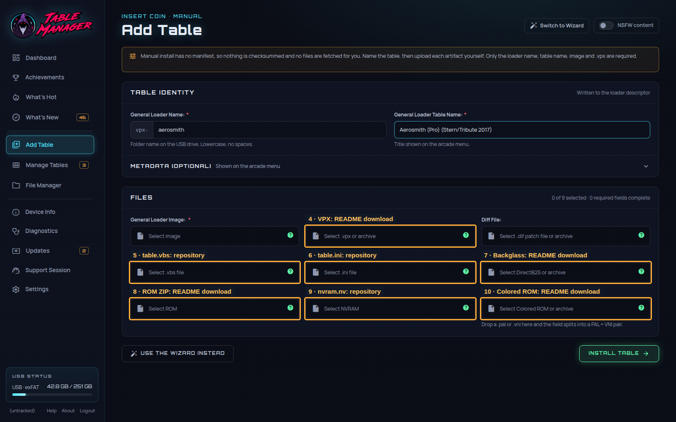Click the help icon for General Loader Image
This screenshot has width=676, height=422.
(x=290, y=235)
